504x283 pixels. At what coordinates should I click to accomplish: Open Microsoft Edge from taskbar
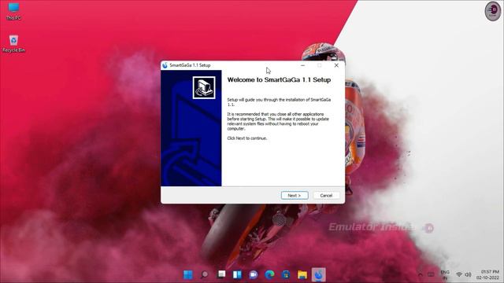(x=269, y=274)
